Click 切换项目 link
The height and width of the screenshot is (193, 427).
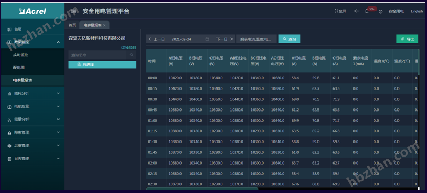point(128,48)
